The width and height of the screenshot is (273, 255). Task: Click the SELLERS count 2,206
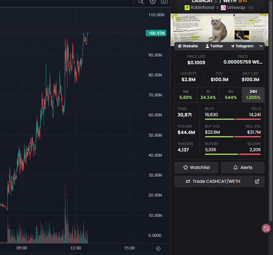[x=255, y=150]
